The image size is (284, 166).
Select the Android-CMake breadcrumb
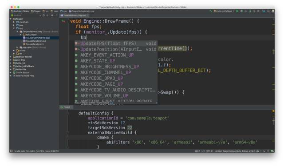pos(20,11)
